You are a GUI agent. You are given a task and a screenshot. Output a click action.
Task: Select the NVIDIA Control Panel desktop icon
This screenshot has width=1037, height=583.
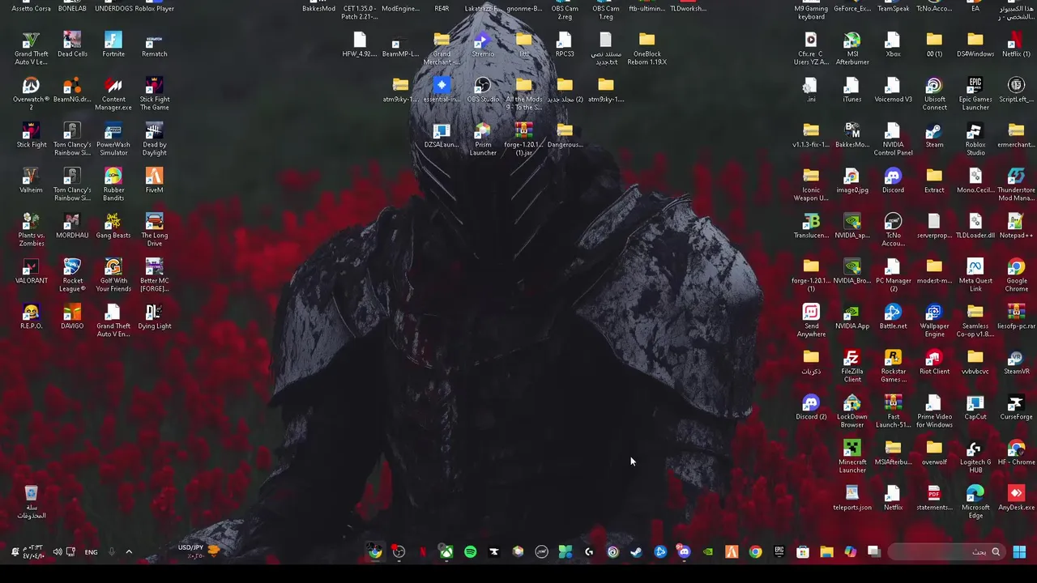click(x=893, y=139)
